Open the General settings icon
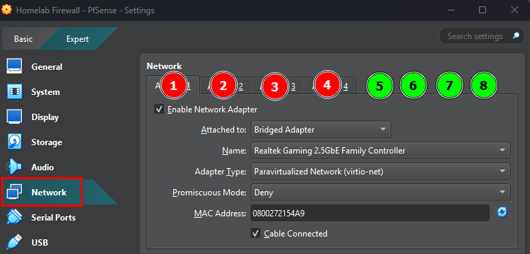This screenshot has height=254, width=530. pos(14,66)
